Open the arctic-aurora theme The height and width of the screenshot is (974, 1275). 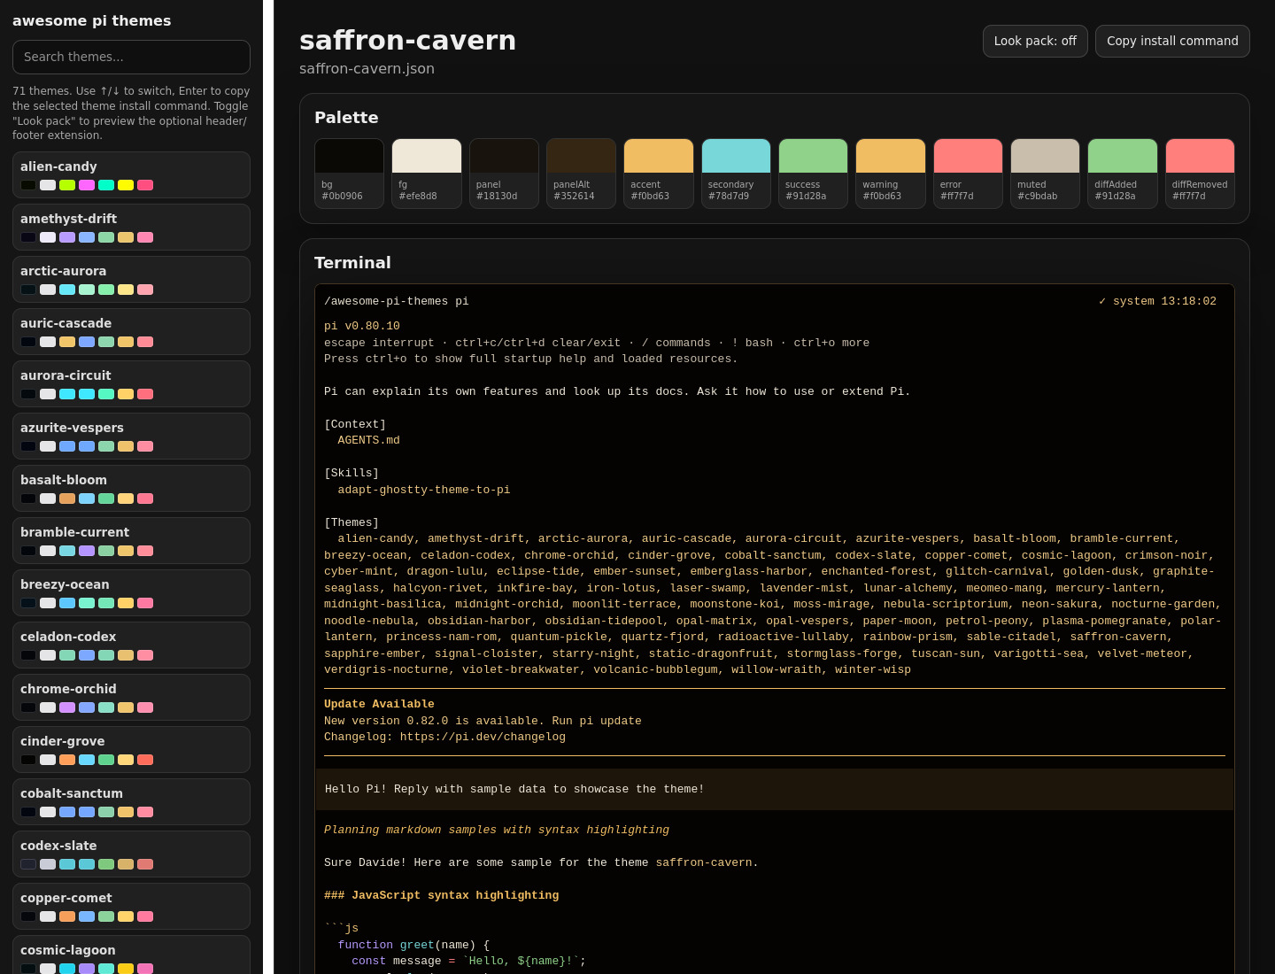131,280
